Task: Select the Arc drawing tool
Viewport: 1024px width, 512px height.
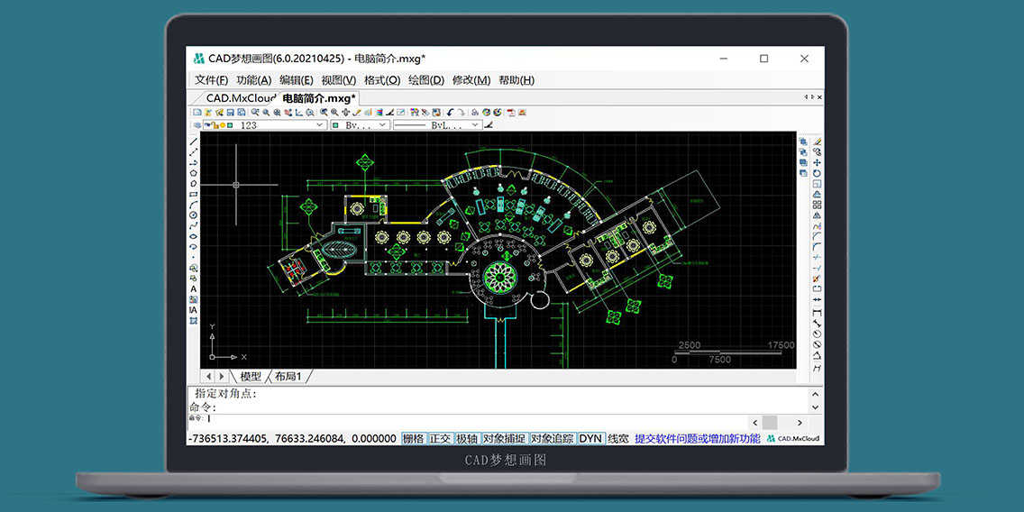Action: tap(194, 205)
